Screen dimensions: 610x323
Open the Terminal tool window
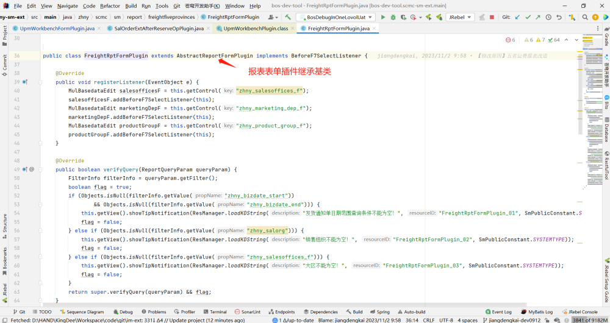click(x=215, y=312)
